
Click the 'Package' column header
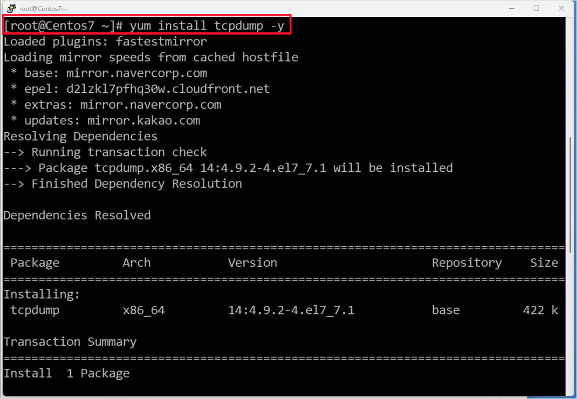click(35, 263)
